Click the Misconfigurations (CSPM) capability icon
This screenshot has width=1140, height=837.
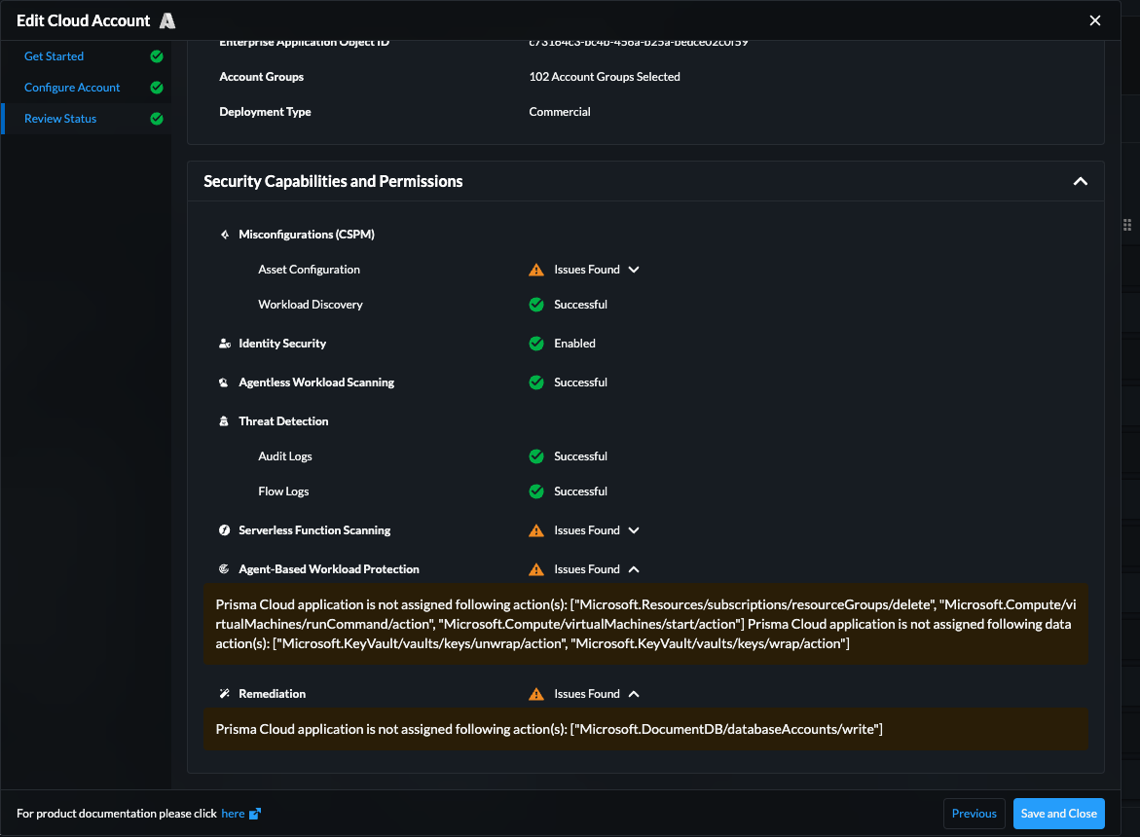coord(225,234)
